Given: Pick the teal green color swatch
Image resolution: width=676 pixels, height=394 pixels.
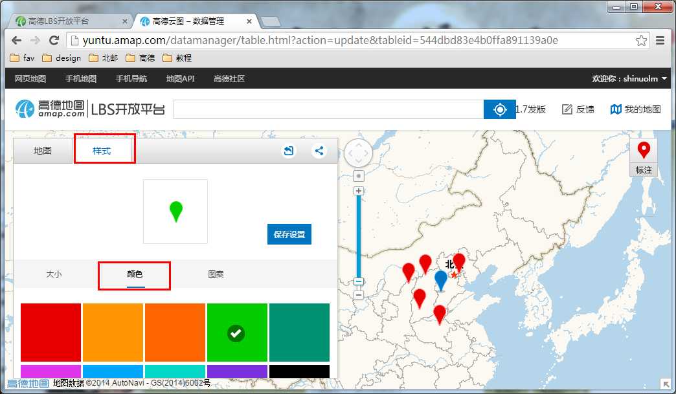Looking at the screenshot, I should tap(299, 333).
